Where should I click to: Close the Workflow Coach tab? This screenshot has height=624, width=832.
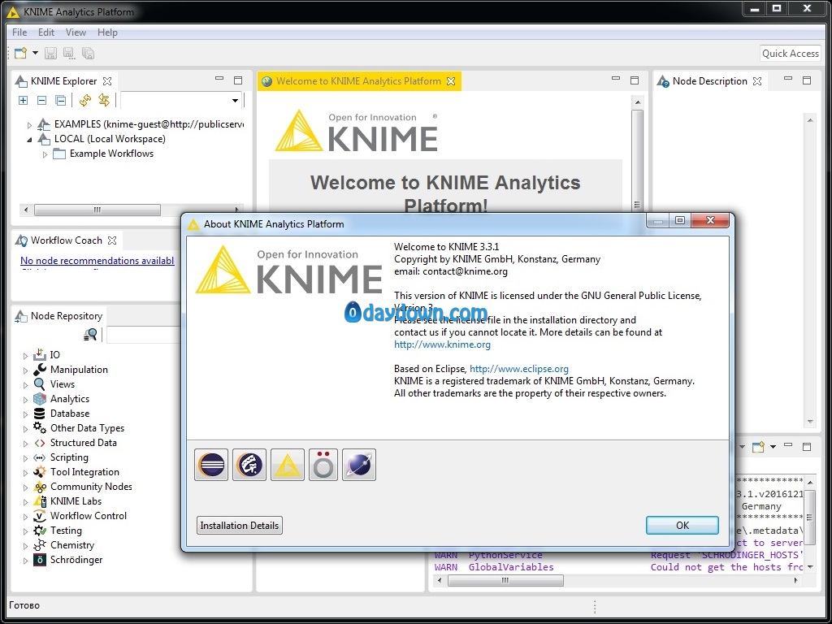(x=112, y=240)
